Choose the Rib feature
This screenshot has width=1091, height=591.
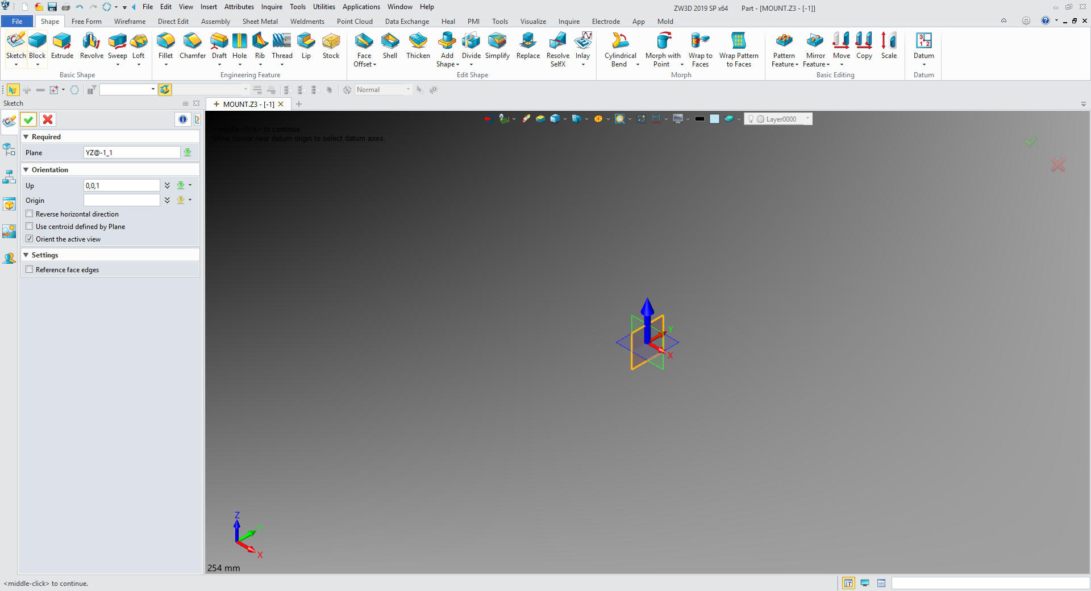[x=260, y=45]
